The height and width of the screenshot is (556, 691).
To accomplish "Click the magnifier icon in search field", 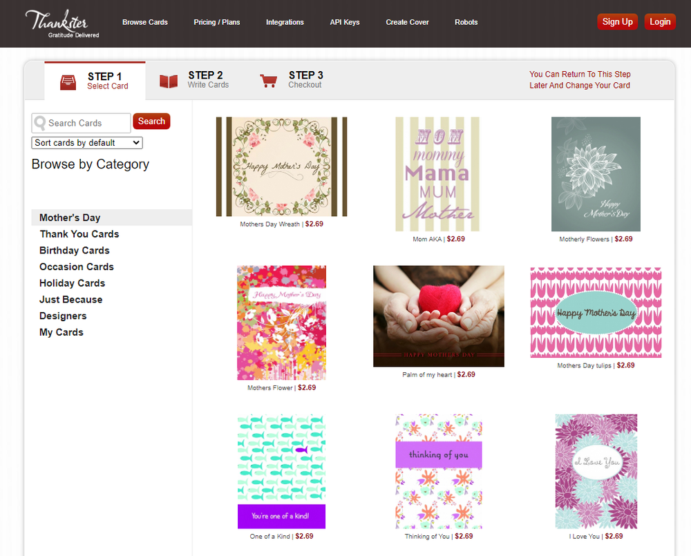I will [39, 123].
